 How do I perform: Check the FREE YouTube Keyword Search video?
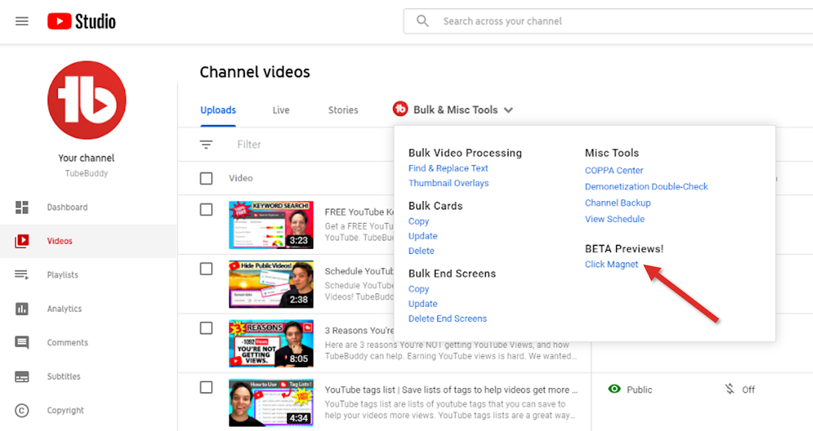[x=206, y=210]
